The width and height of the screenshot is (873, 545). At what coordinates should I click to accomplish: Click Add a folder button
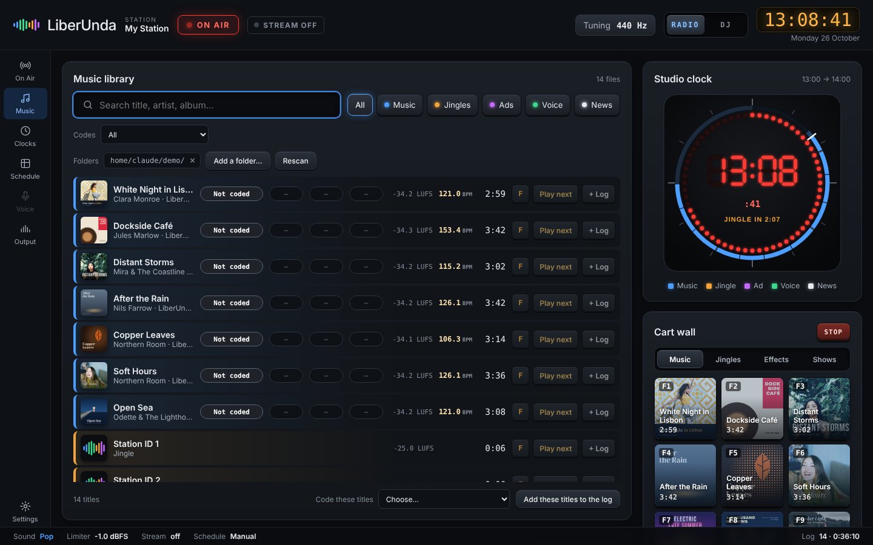(238, 160)
